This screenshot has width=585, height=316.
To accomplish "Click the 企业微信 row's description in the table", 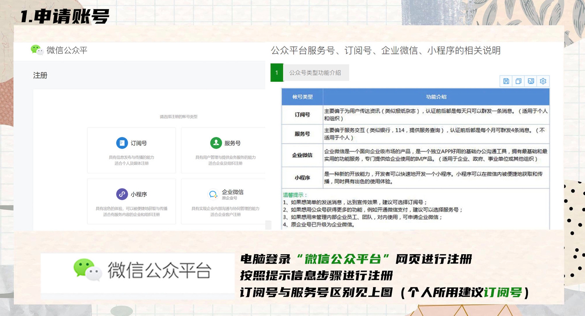I will point(436,155).
